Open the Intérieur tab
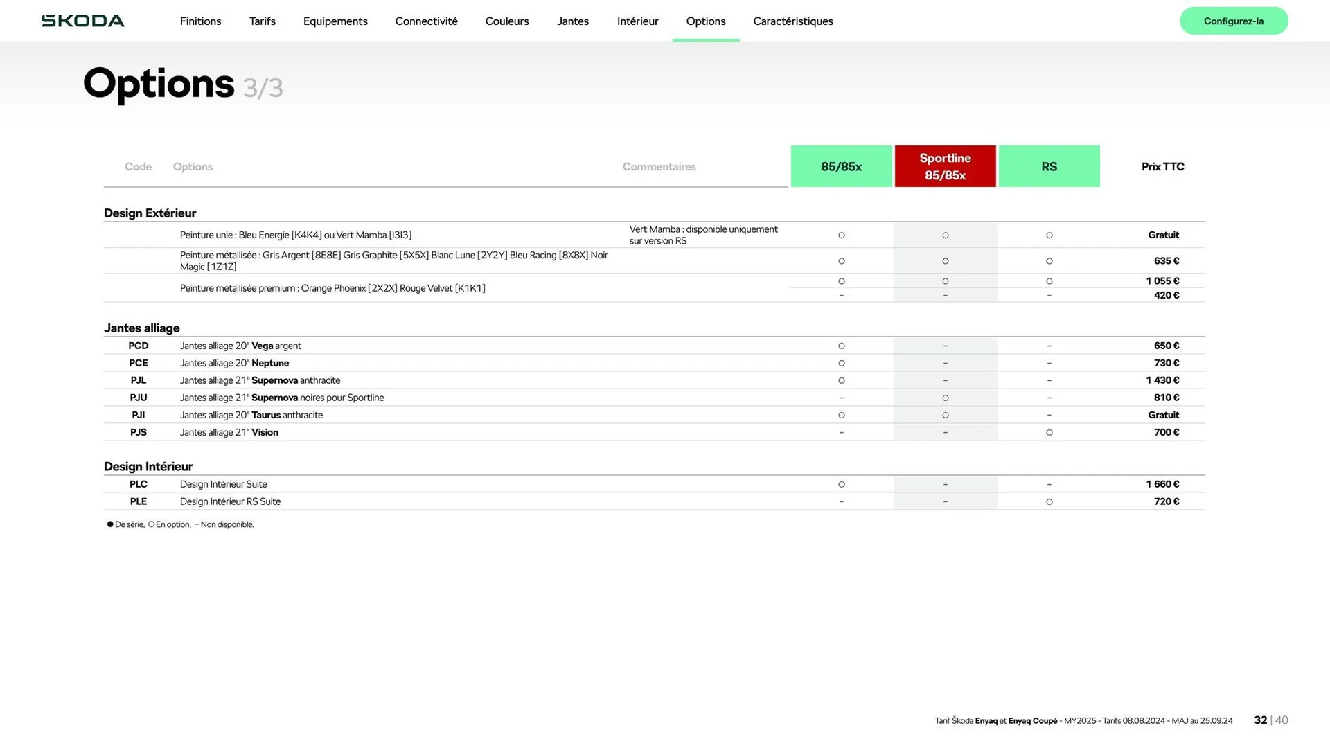Viewport: 1330px width, 748px height. pyautogui.click(x=637, y=21)
